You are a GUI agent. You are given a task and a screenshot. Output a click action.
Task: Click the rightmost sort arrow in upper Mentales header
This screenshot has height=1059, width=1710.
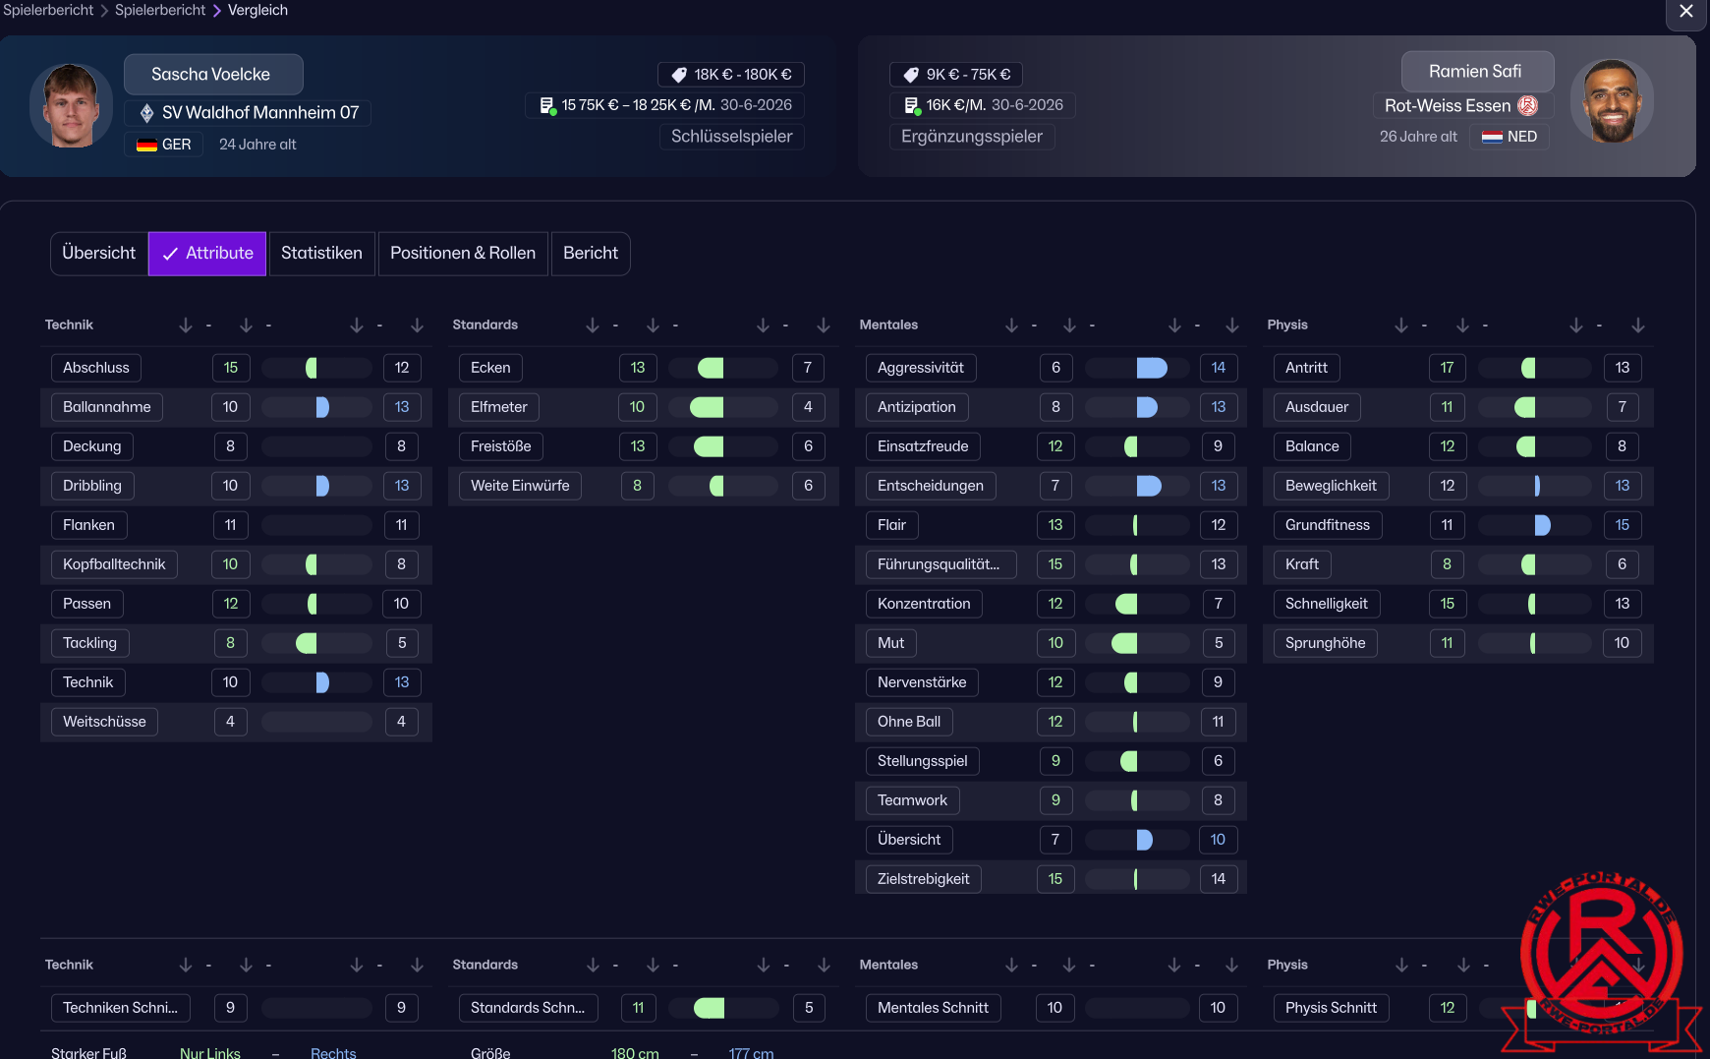(x=1231, y=325)
